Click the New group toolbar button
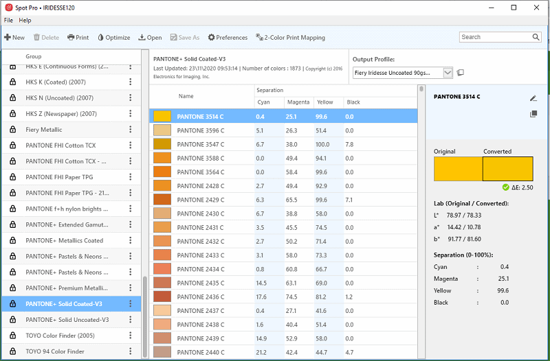This screenshot has width=550, height=361. pos(14,38)
